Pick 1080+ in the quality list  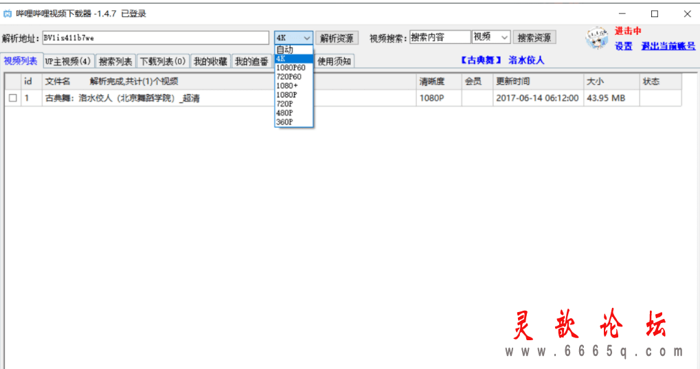pos(294,86)
